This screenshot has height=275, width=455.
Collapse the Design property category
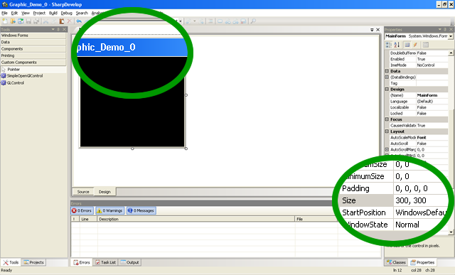[x=387, y=90]
